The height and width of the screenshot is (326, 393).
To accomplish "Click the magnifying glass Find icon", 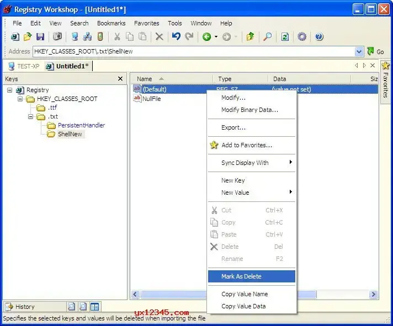I will point(268,37).
